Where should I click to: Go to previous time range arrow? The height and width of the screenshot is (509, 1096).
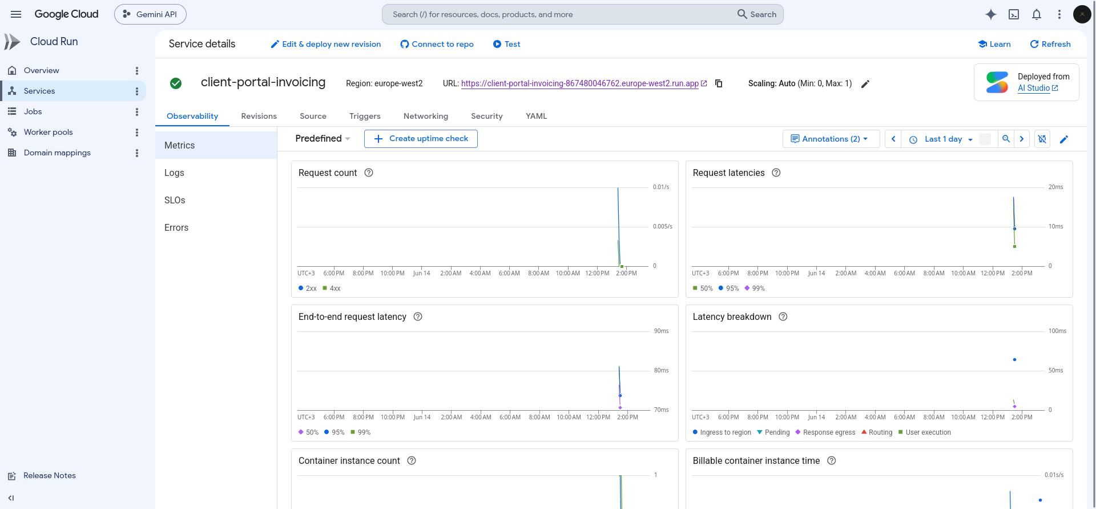893,139
